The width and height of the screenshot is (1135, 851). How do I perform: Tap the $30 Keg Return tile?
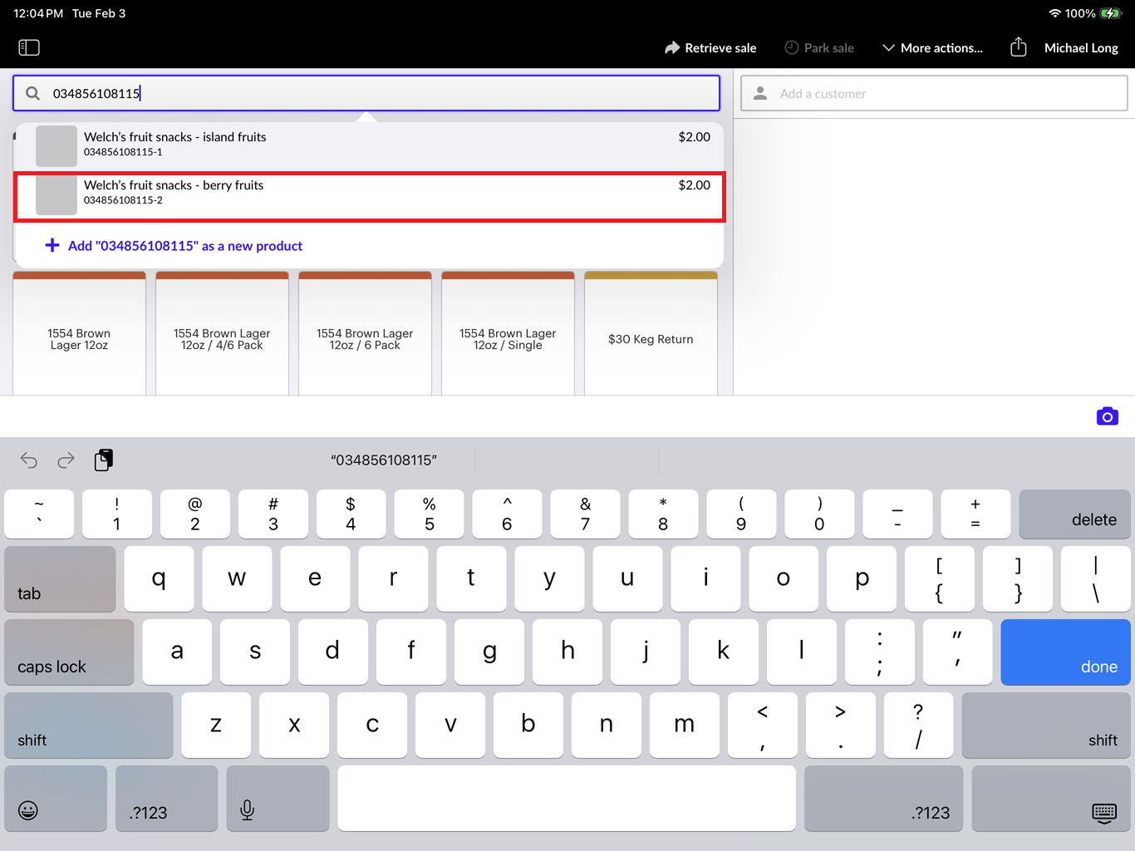(651, 334)
